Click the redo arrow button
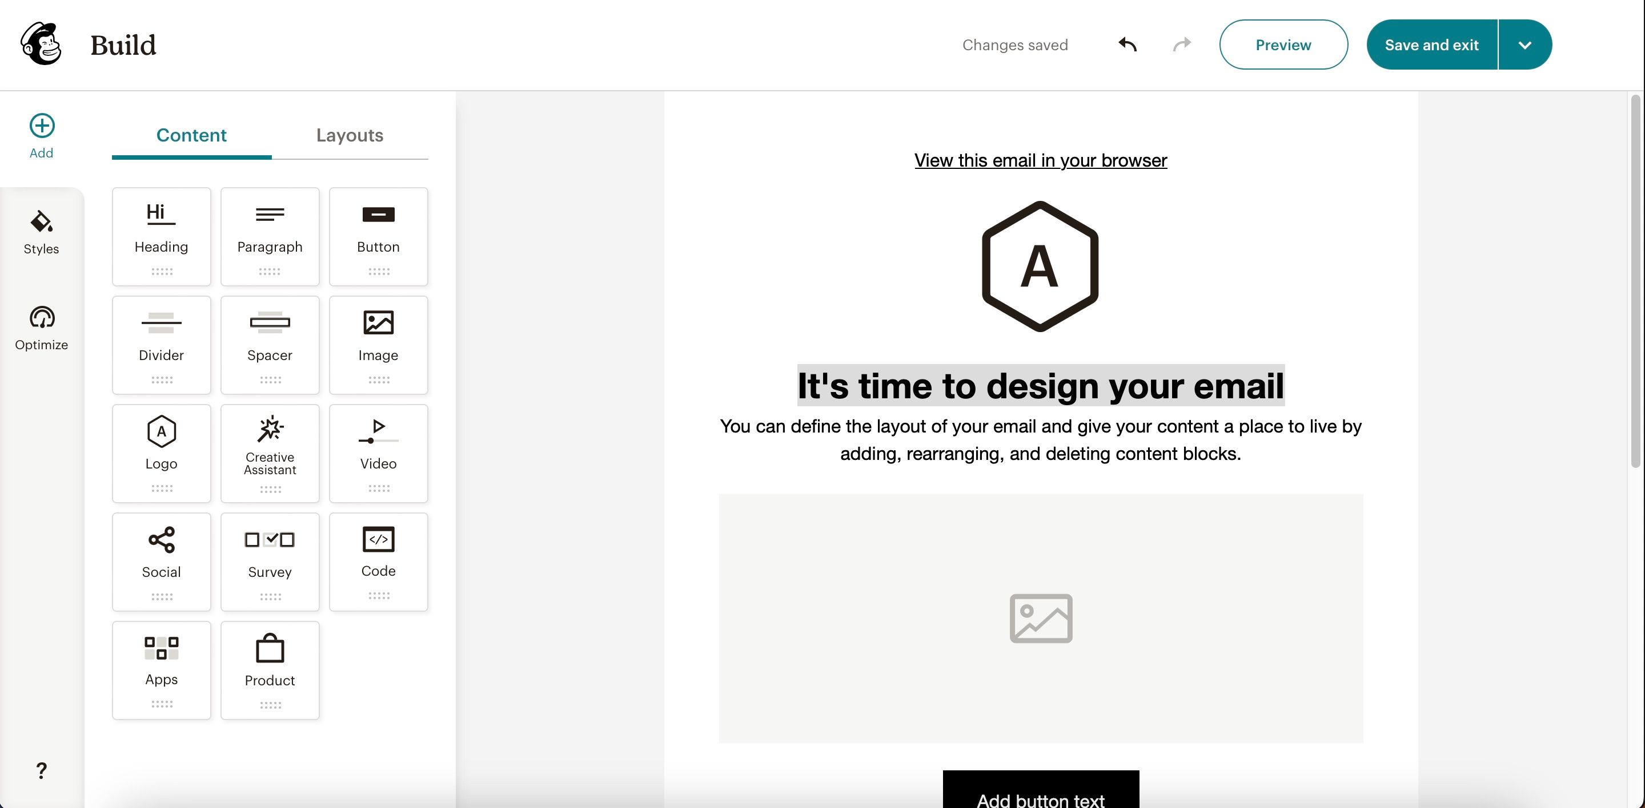 (1179, 44)
